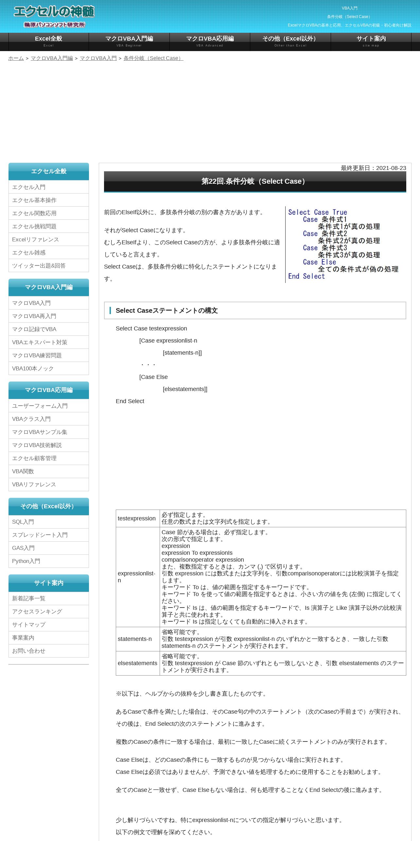
Task: Open お問い合わせ in the sidebar
Action: pyautogui.click(x=48, y=651)
